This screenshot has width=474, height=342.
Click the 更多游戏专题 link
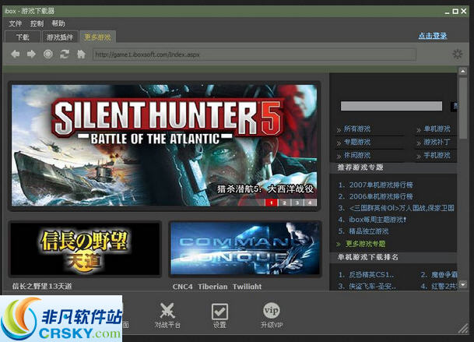366,244
